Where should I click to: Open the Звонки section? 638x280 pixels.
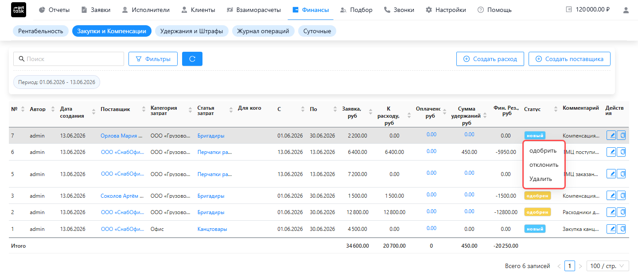click(399, 10)
